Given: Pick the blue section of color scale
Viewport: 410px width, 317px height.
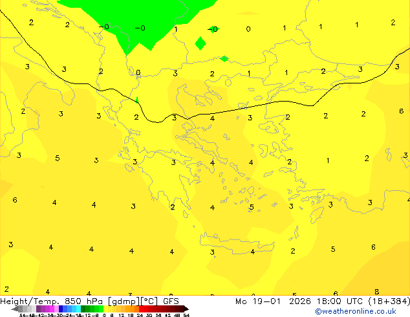Looking at the screenshot, I should [x=65, y=309].
